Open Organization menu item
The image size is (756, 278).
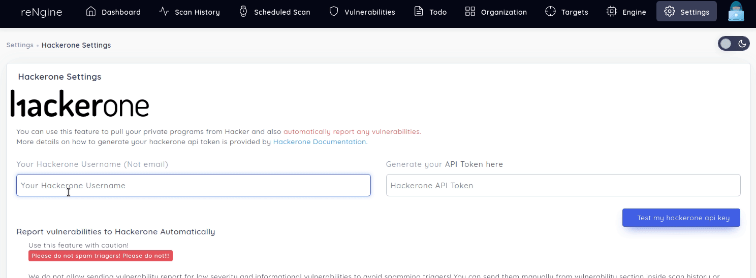click(x=504, y=12)
